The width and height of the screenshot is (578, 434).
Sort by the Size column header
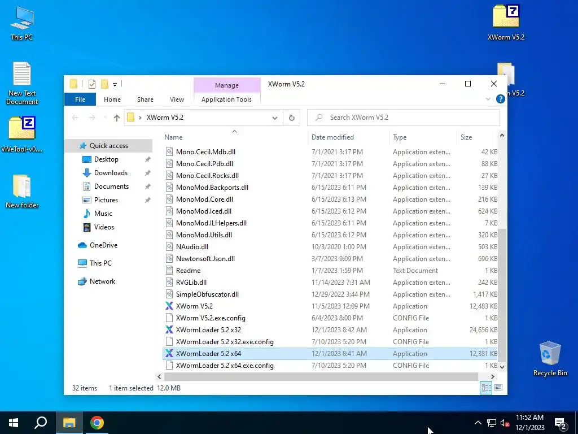coord(478,137)
